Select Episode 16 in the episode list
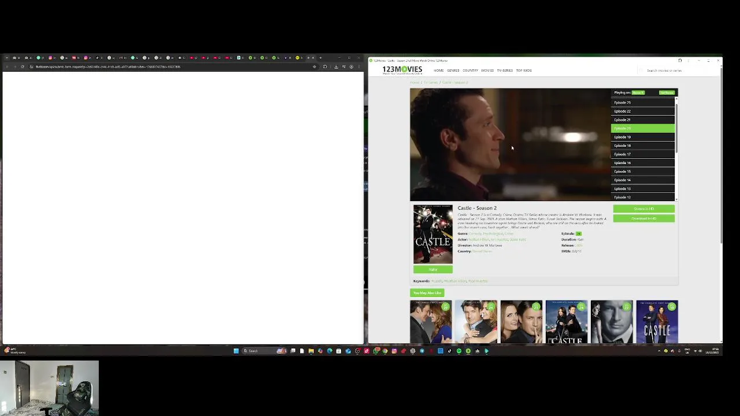 click(643, 163)
